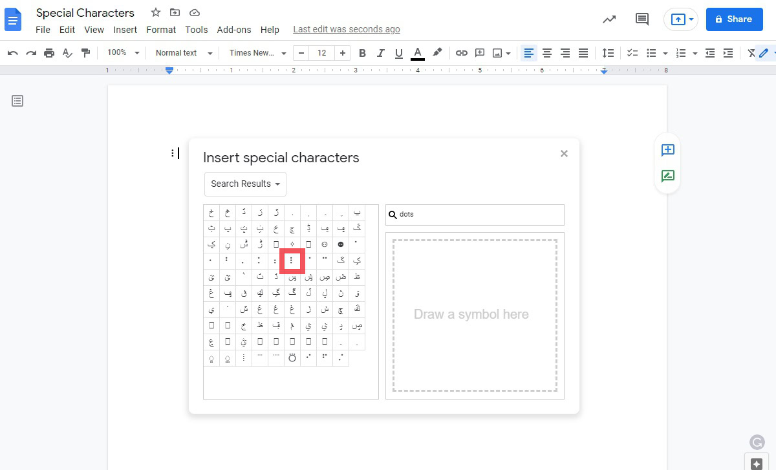Toggle Bold formatting

pyautogui.click(x=362, y=53)
